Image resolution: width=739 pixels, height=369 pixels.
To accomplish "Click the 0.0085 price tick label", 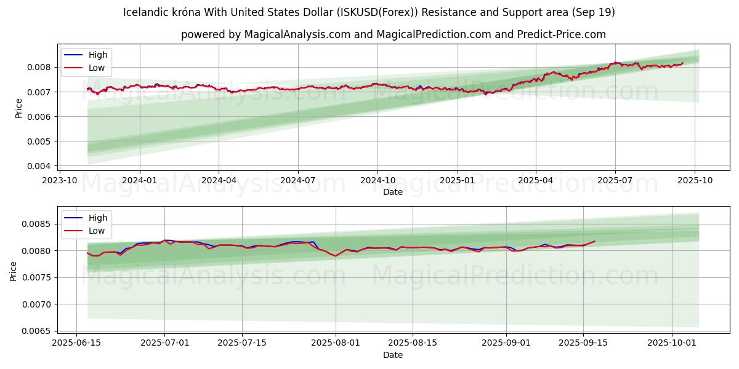I will coord(38,224).
